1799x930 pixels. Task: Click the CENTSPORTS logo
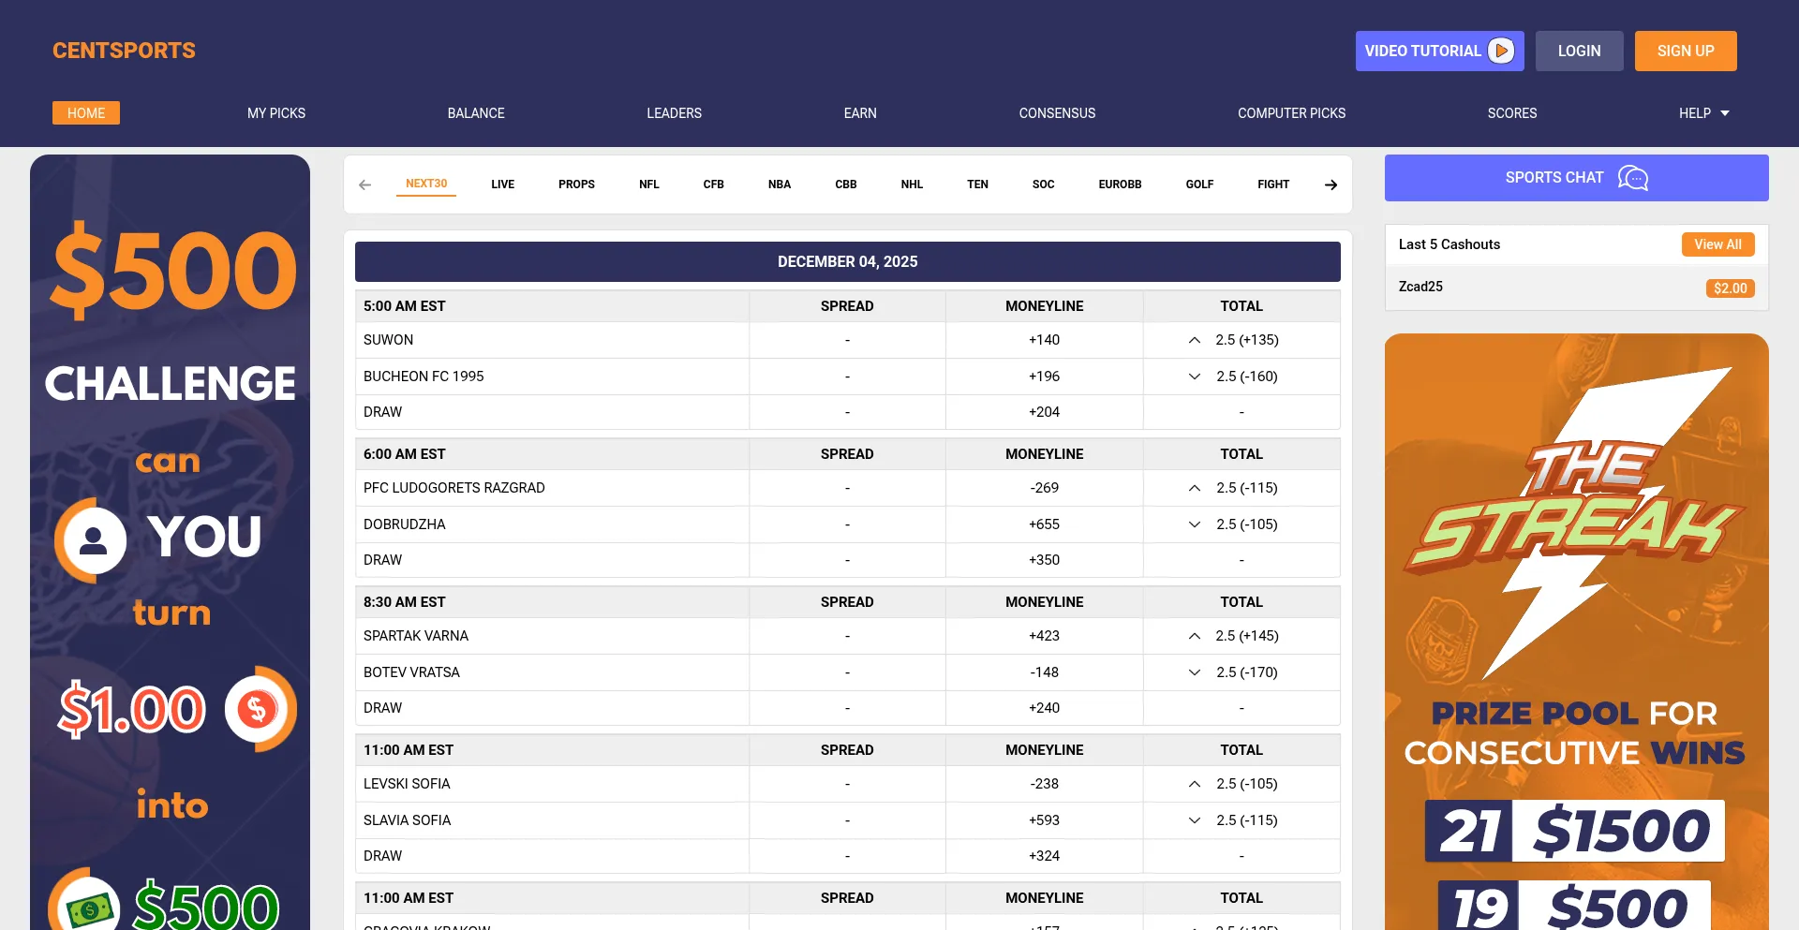(124, 51)
